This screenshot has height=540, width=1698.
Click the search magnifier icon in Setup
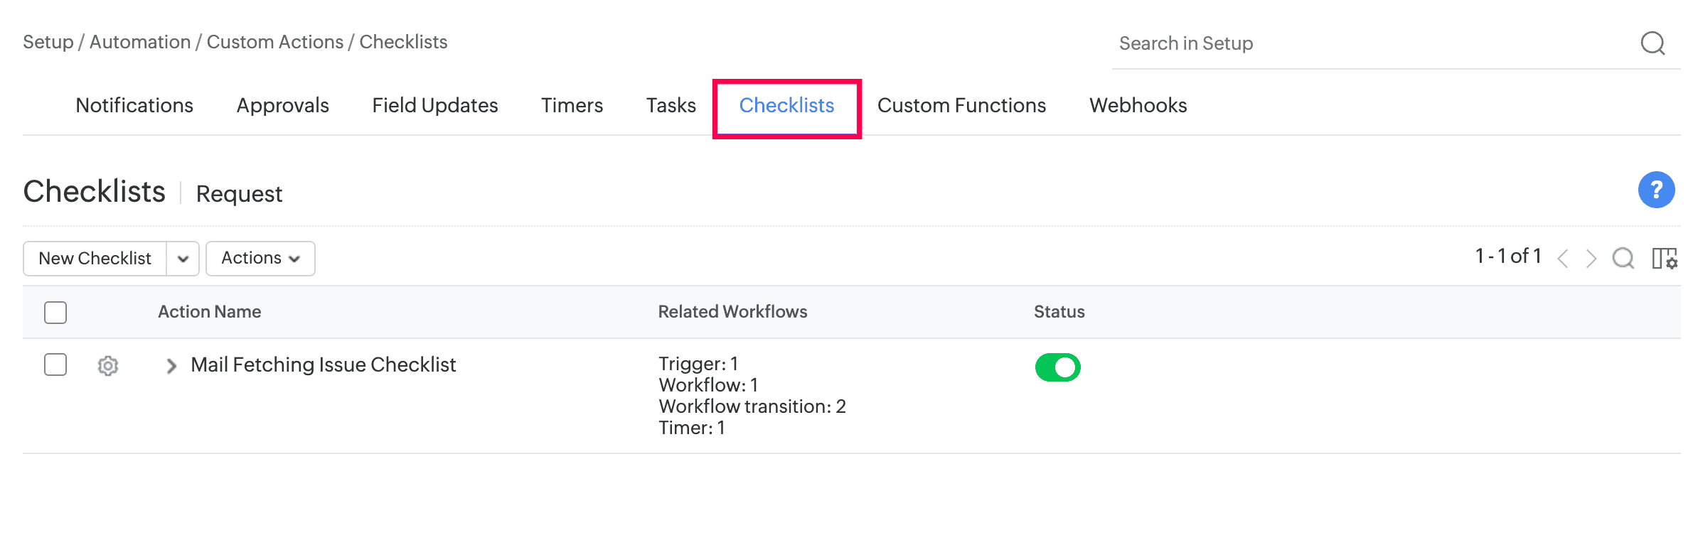[x=1652, y=43]
